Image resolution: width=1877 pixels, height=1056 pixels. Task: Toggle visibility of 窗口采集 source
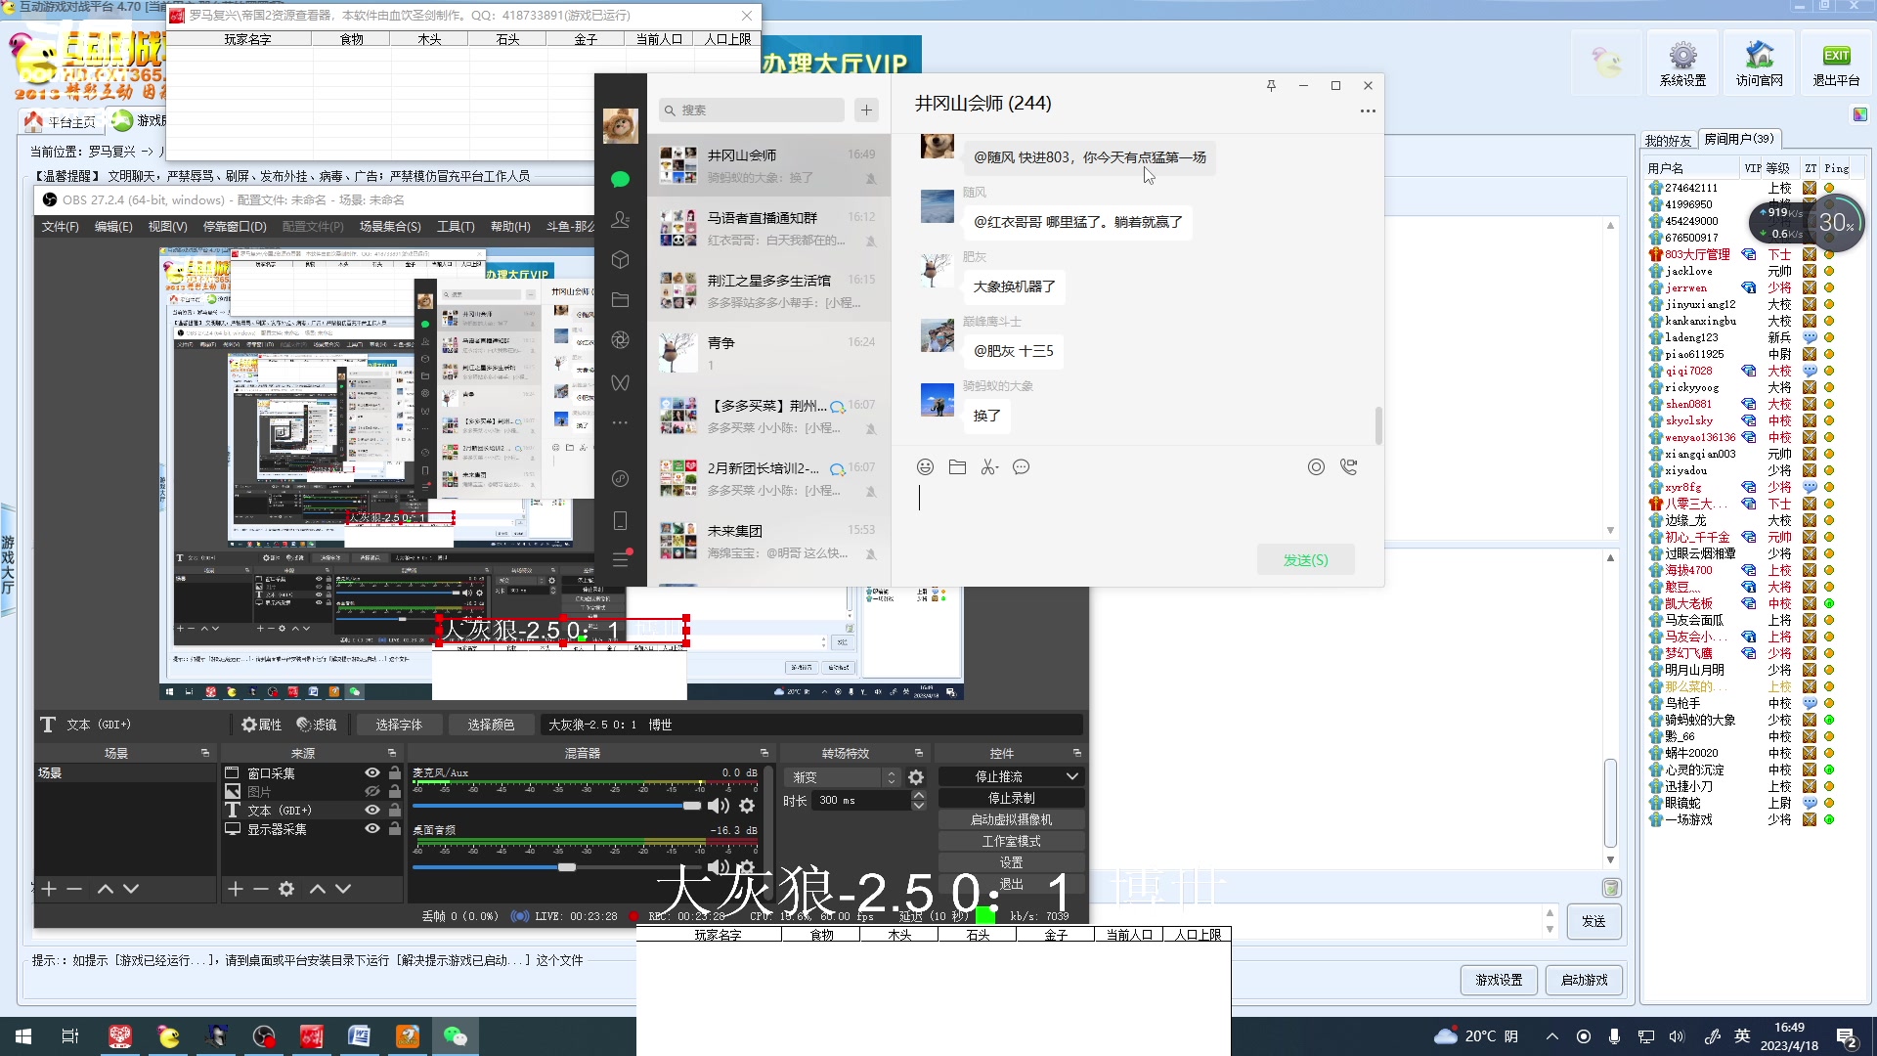(x=372, y=773)
